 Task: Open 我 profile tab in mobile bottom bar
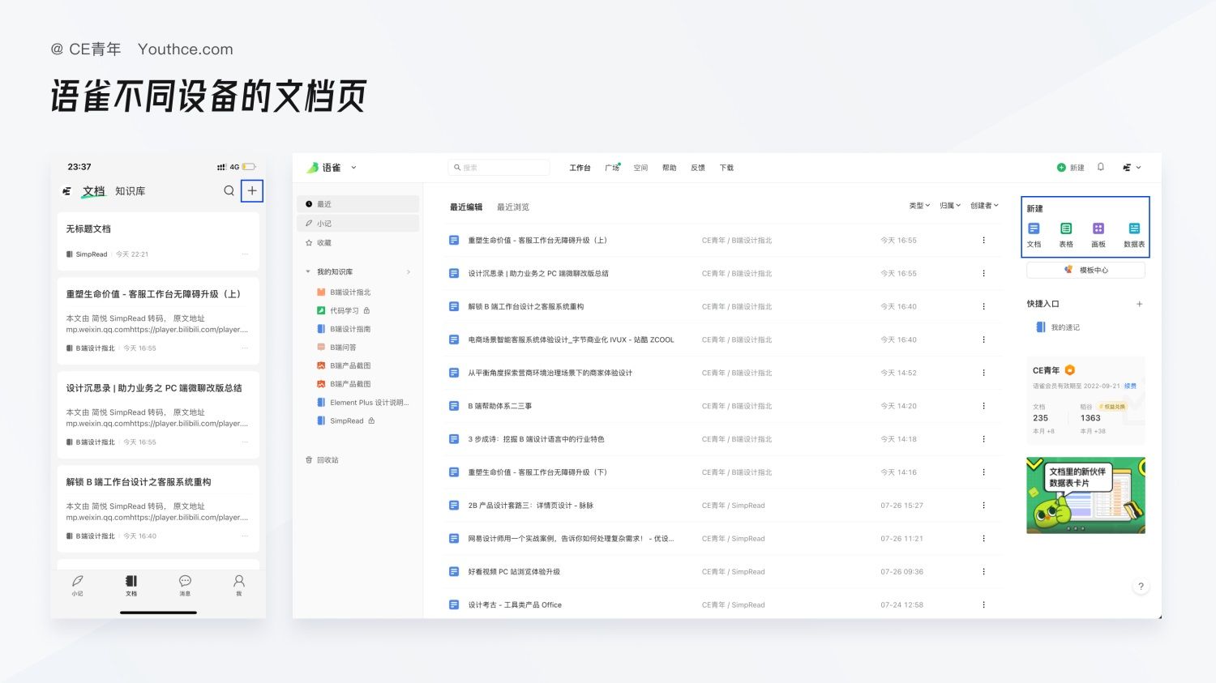tap(239, 585)
